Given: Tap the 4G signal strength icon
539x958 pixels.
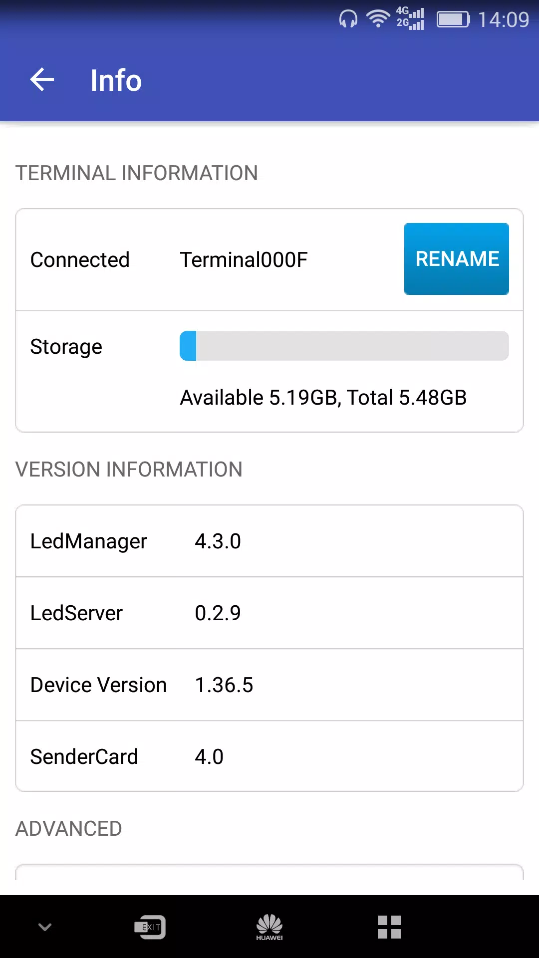Looking at the screenshot, I should click(410, 19).
